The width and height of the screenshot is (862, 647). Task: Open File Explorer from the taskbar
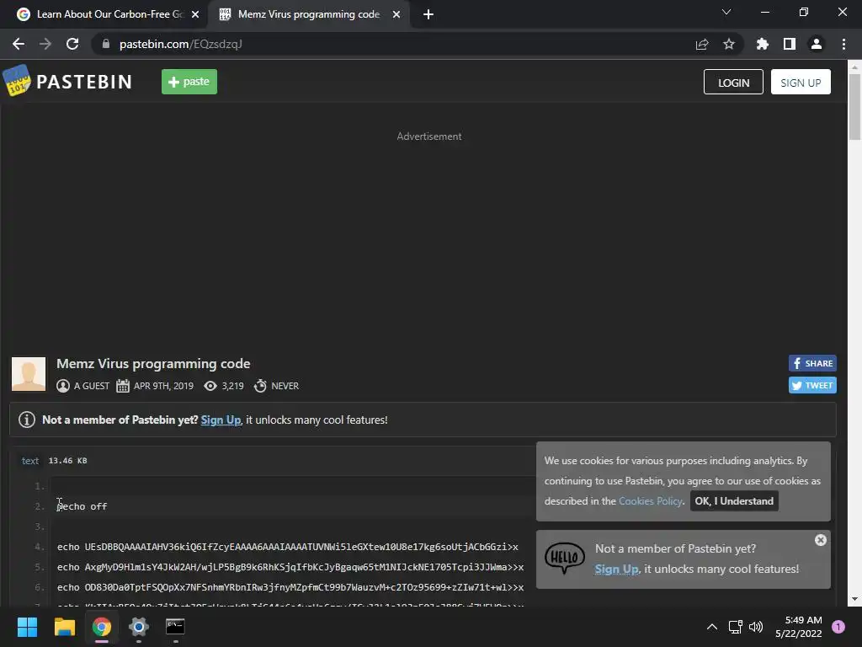coord(64,627)
